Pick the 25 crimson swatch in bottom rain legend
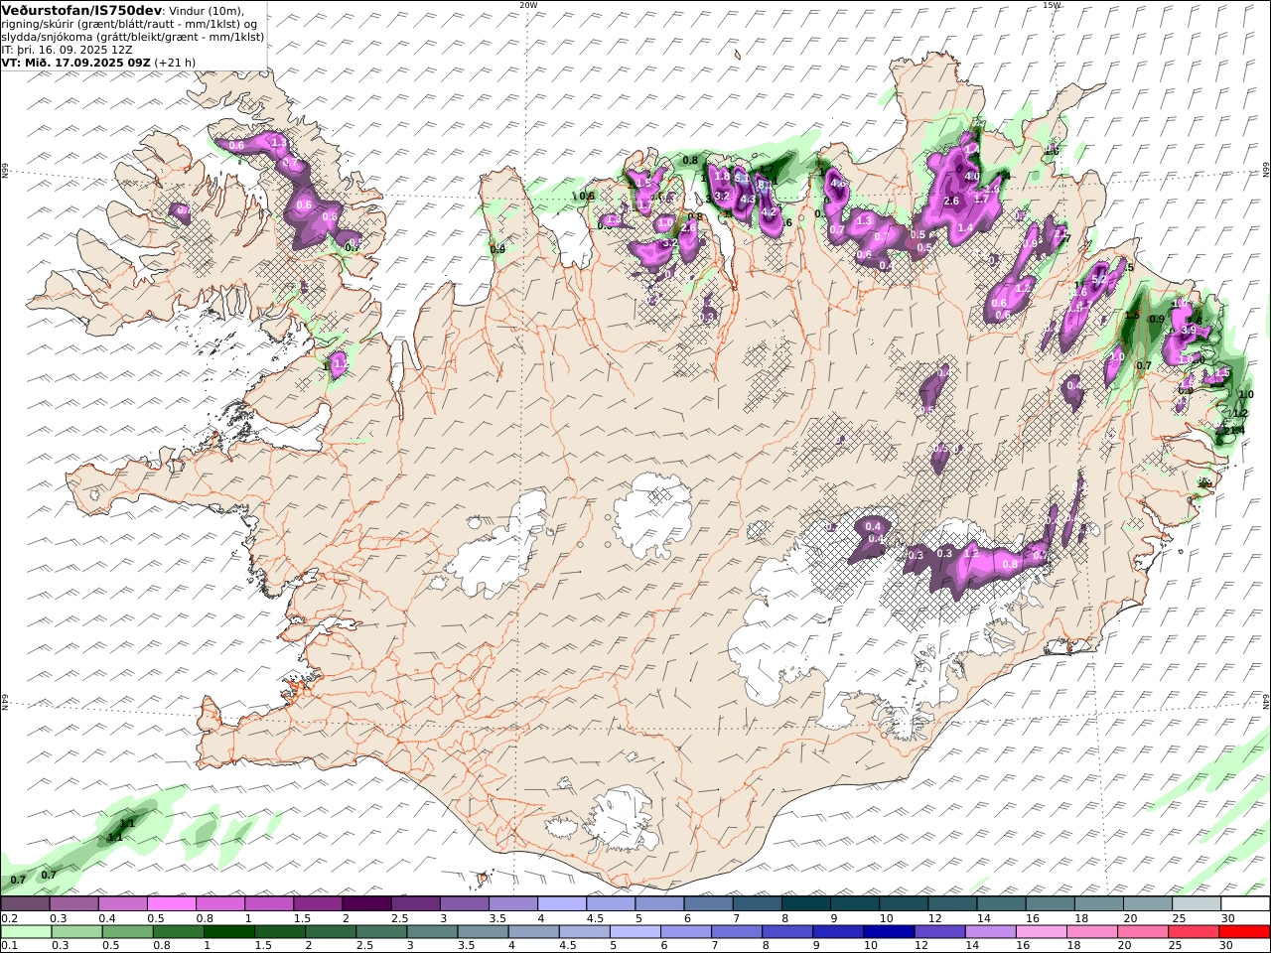This screenshot has width=1271, height=953. point(1193,932)
